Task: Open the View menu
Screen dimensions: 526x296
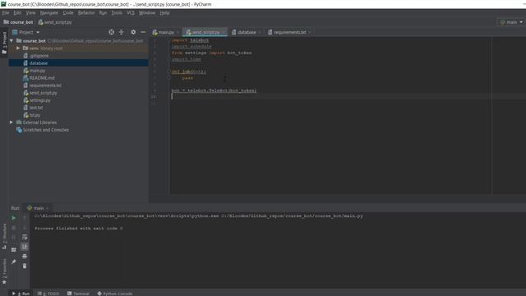Action: coord(30,13)
